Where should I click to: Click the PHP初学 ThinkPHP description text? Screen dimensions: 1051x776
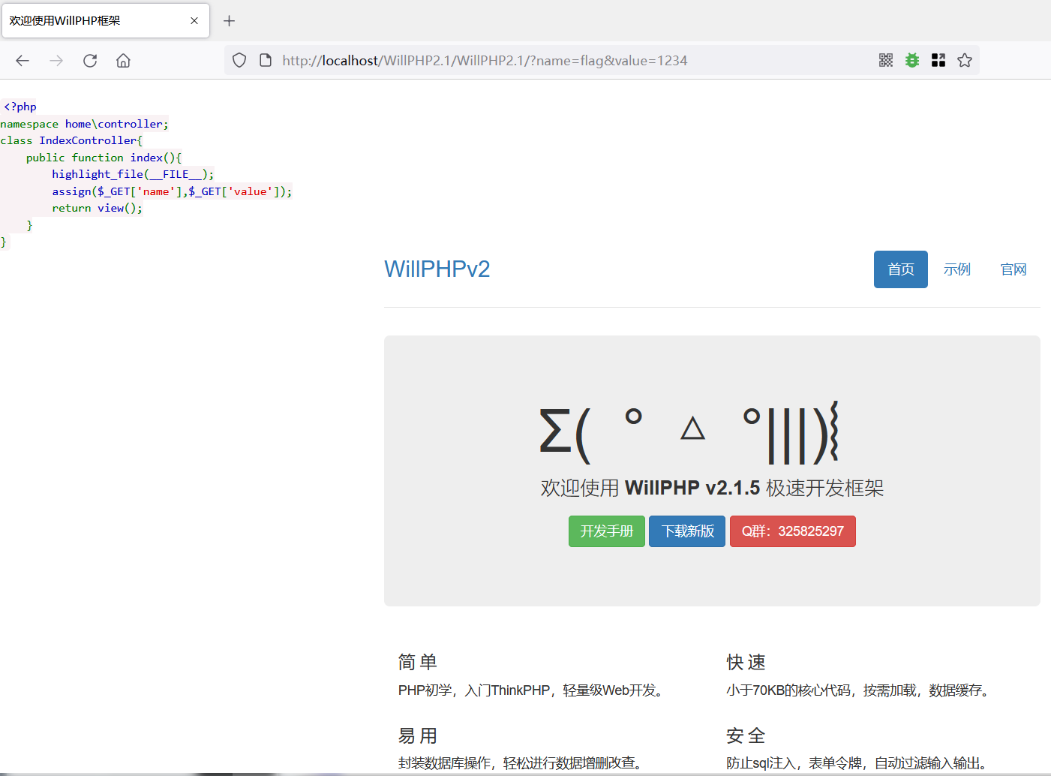[x=533, y=690]
